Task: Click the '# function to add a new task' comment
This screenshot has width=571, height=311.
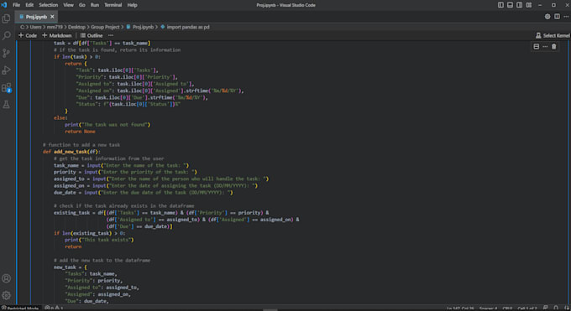Action: (81, 145)
